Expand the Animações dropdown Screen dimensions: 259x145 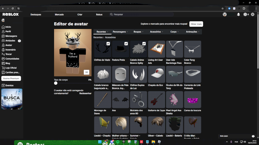[x=193, y=32]
